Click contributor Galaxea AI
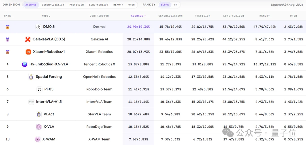Image resolution: width=306 pixels, height=145 pixels. (99, 39)
